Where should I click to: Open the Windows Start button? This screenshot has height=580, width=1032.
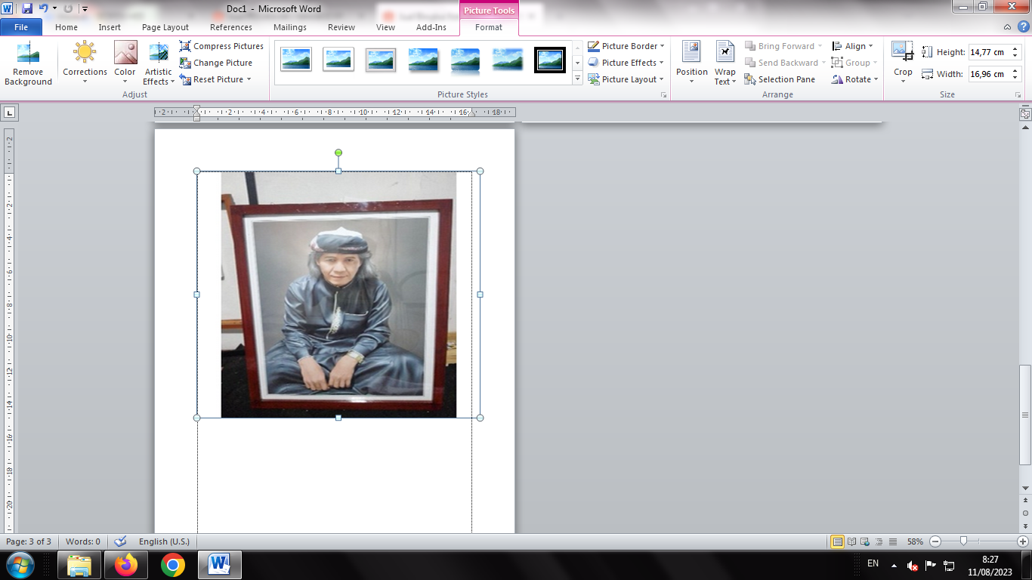20,564
